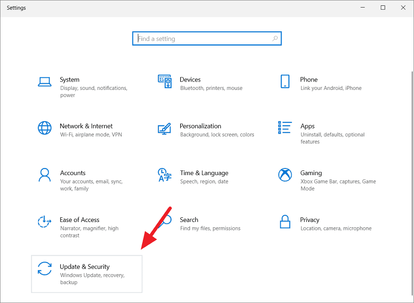Click the Settings label in the title bar
414x303 pixels.
[16, 8]
